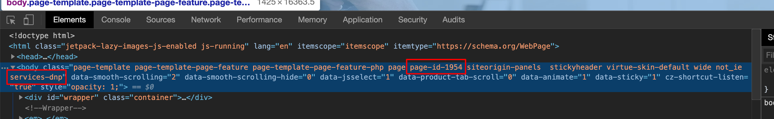This screenshot has width=774, height=119.
Task: Click the jetpack-lazy-images-js-enabled class value
Action: pyautogui.click(x=131, y=46)
